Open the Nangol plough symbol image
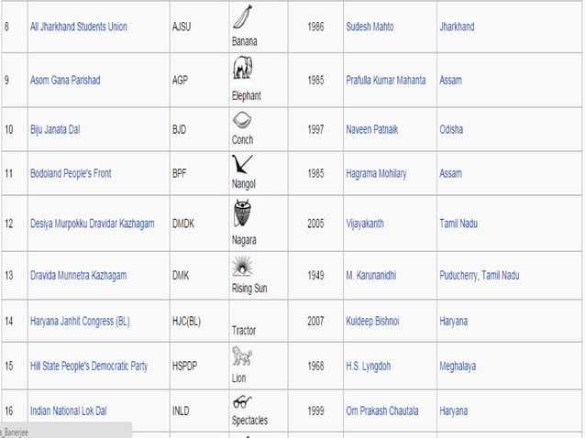 click(x=242, y=164)
